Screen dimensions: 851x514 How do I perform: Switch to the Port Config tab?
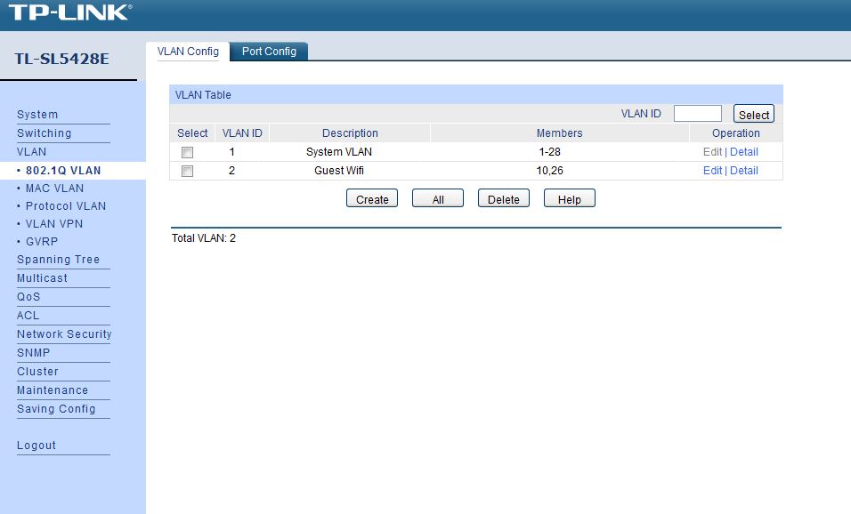coord(269,52)
